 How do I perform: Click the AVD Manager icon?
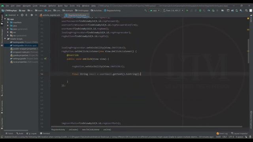pos(236,11)
